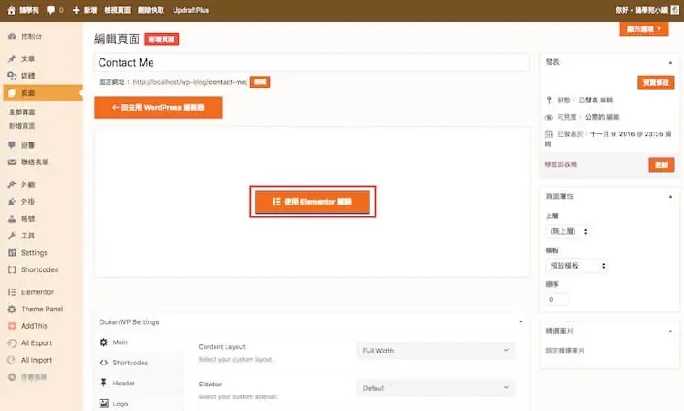The height and width of the screenshot is (411, 684).
Task: Collapse the OceanWP Settings panel
Action: [x=521, y=321]
